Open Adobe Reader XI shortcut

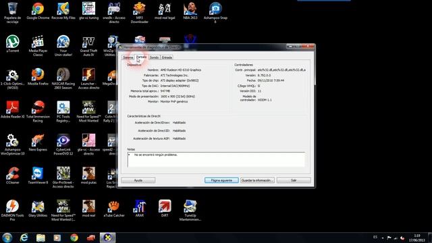pyautogui.click(x=12, y=109)
